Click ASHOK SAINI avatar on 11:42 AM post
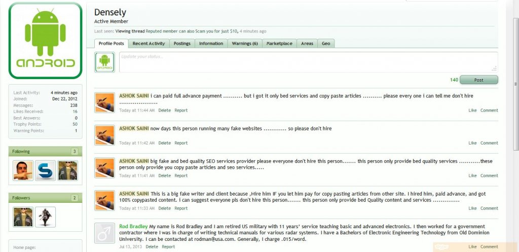This screenshot has height=252, width=519. coord(104,135)
